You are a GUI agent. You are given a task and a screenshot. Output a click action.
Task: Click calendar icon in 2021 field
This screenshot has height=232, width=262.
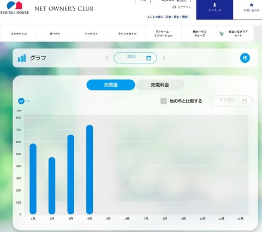point(148,58)
